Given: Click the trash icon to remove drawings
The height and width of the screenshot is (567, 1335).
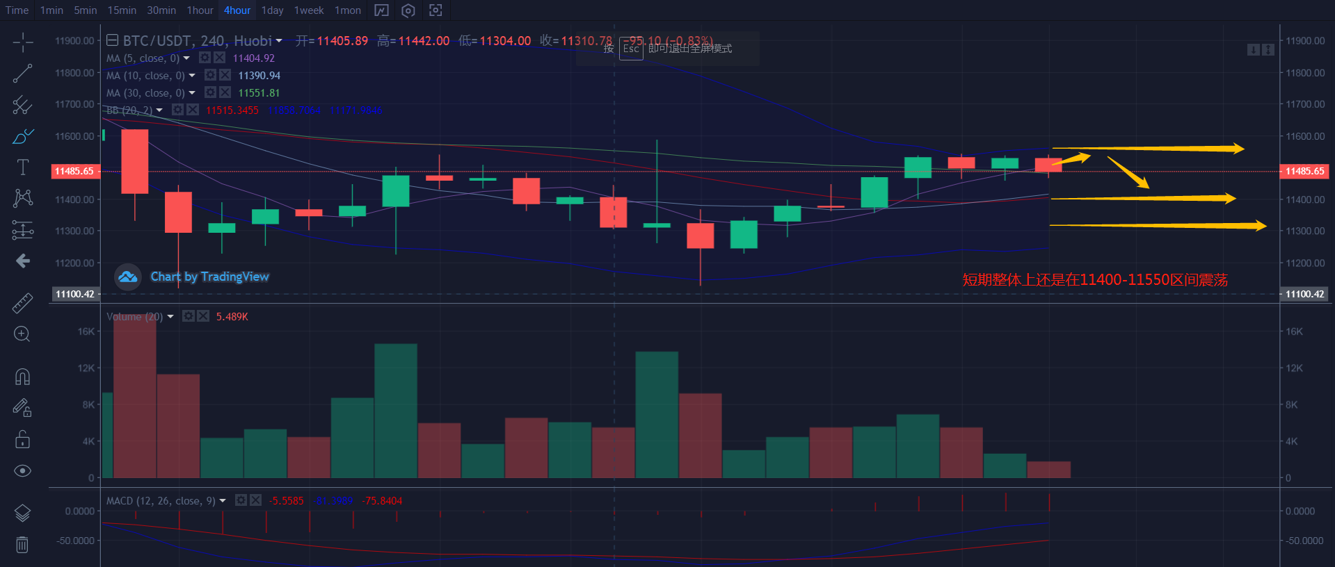Looking at the screenshot, I should pyautogui.click(x=22, y=545).
